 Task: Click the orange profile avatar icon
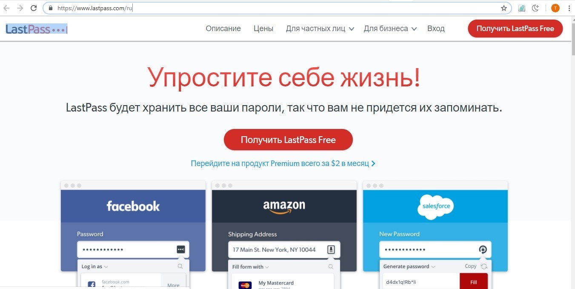(x=555, y=8)
